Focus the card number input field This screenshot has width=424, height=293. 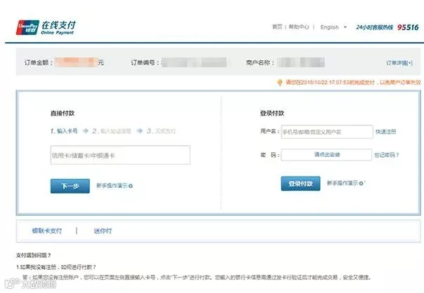pos(120,155)
